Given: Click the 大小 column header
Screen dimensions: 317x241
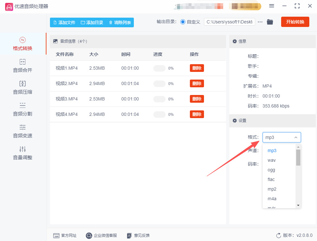Looking at the screenshot, I should pyautogui.click(x=94, y=54).
